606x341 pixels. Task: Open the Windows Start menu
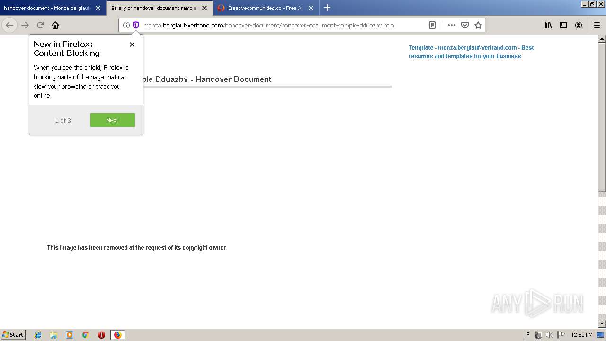13,335
